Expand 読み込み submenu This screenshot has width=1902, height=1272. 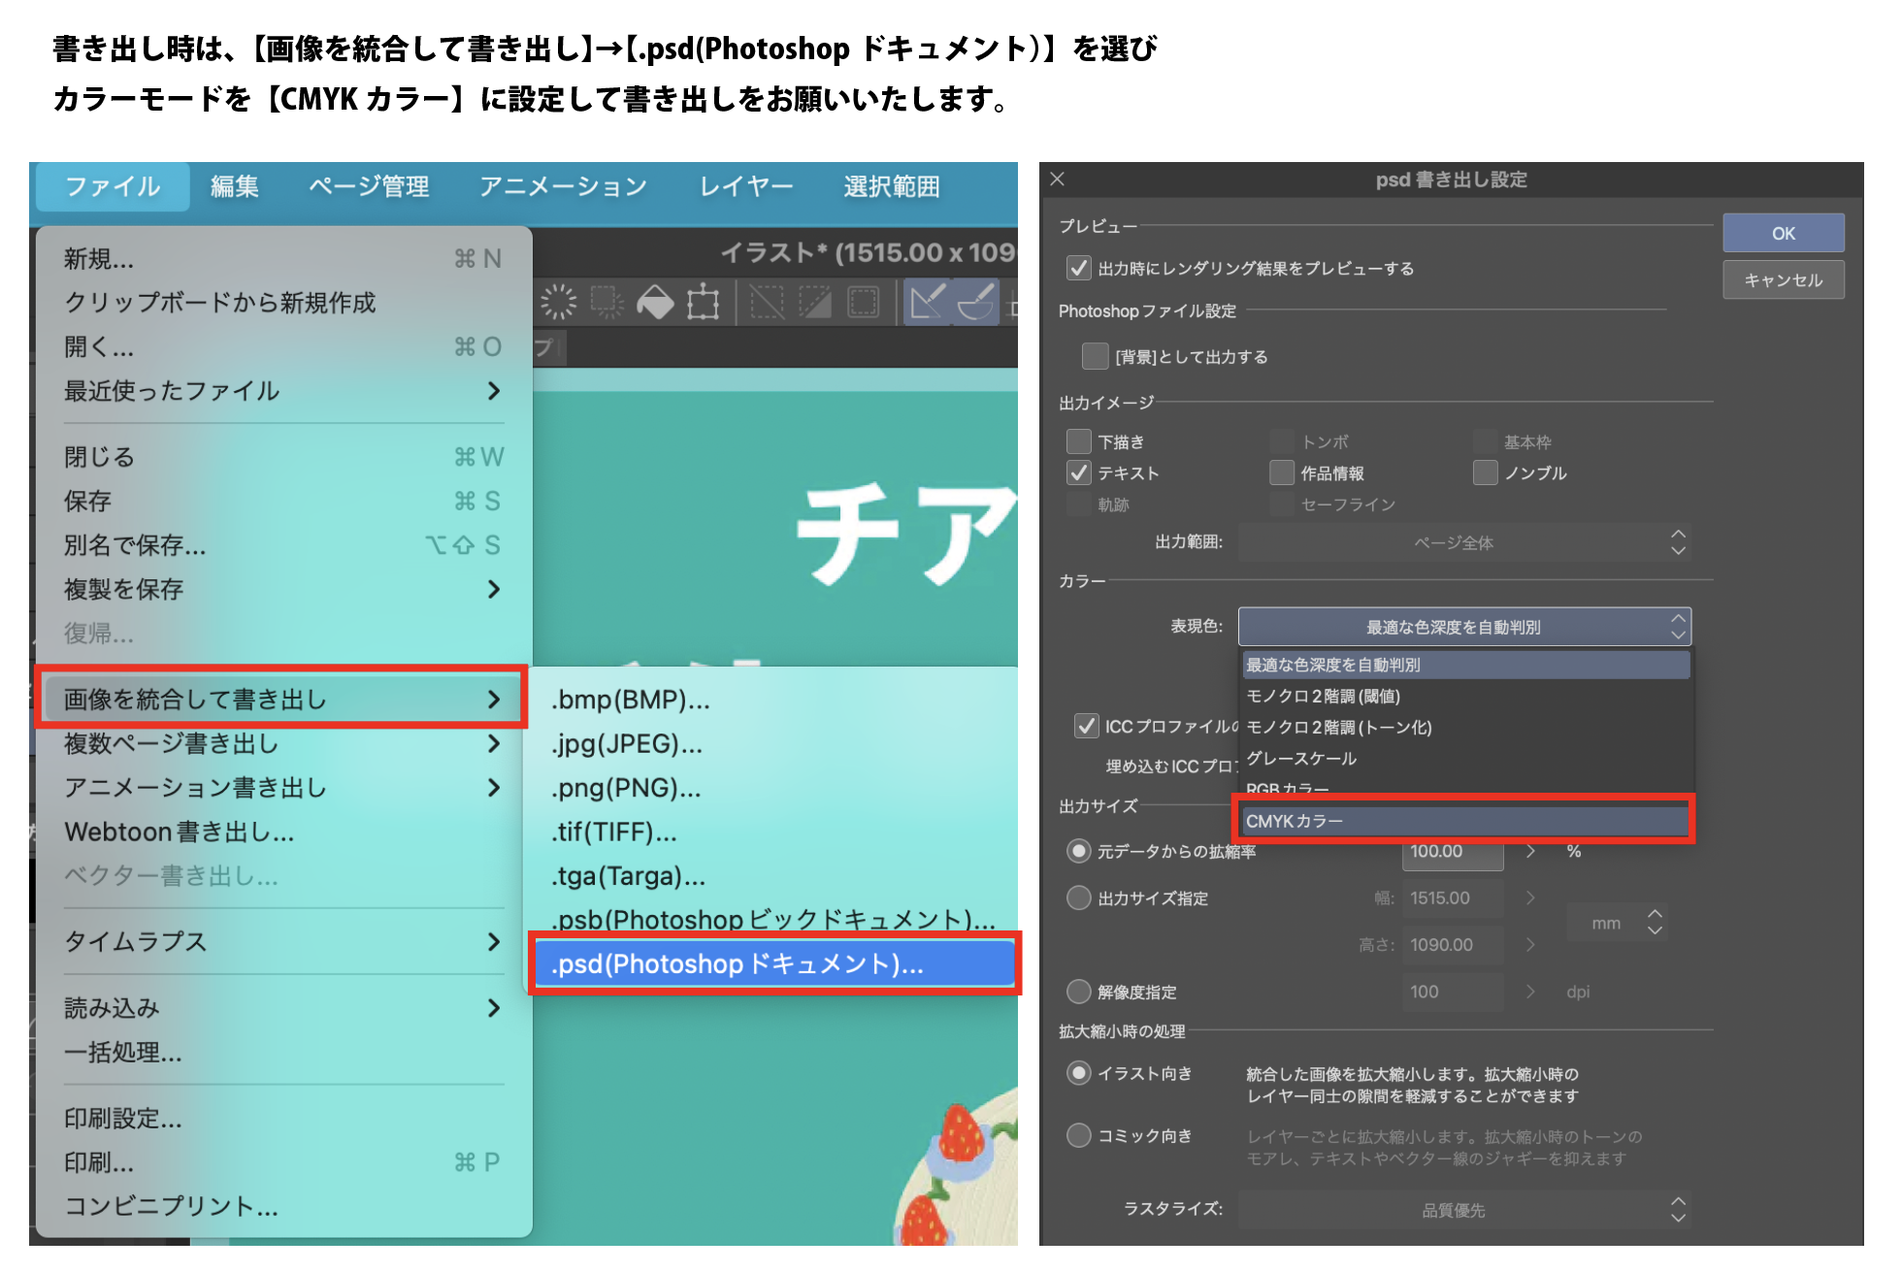(x=283, y=1008)
